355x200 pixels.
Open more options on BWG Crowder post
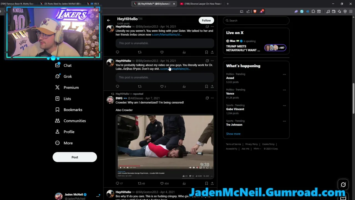point(212,98)
